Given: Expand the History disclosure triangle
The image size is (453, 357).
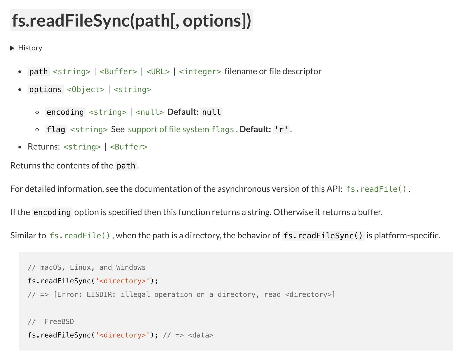Looking at the screenshot, I should click(12, 48).
